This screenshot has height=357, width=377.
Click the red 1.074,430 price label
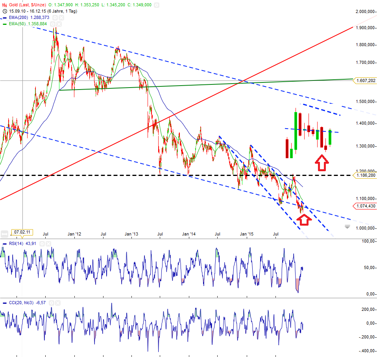366,205
